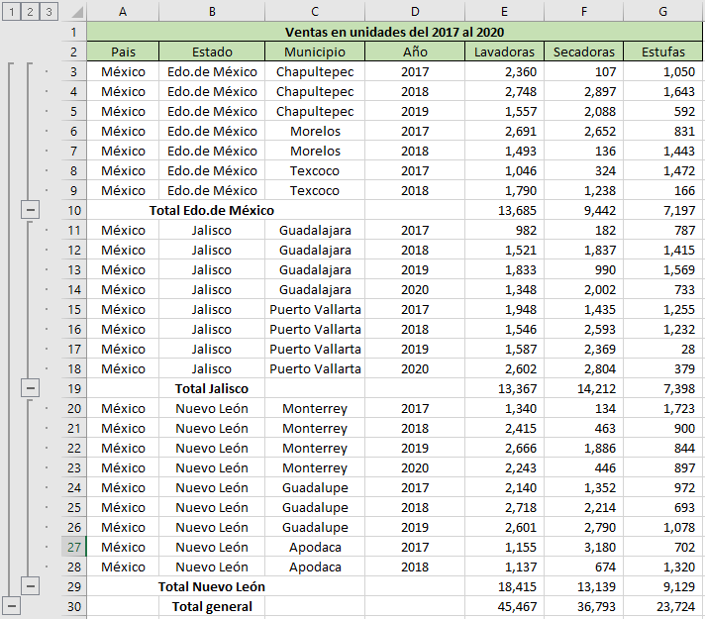
Task: Click Edo.de México Lavadoras subtotal 13,685
Action: pyautogui.click(x=504, y=210)
